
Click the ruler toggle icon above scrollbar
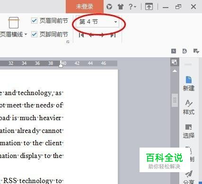point(175,62)
